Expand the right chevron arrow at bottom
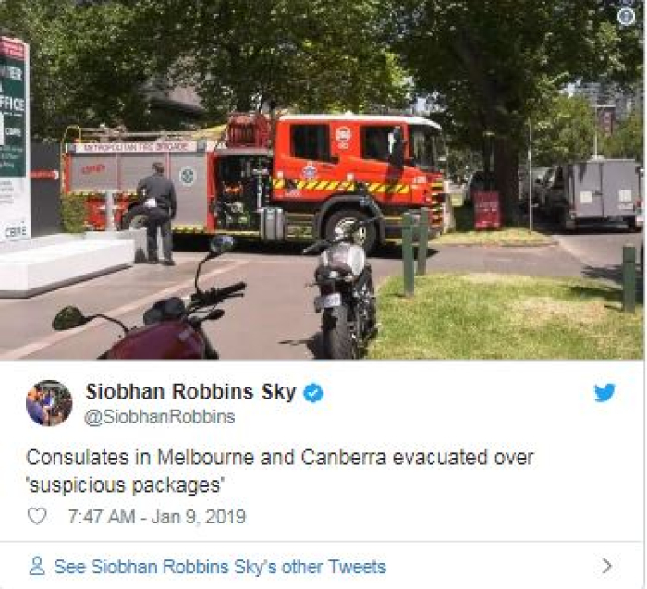 606,566
